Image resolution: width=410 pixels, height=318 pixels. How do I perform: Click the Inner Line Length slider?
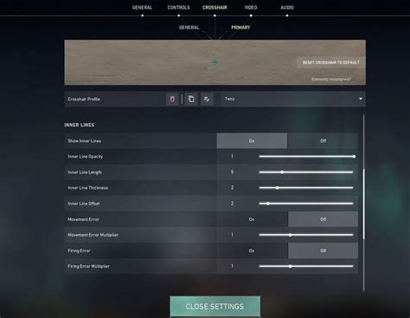[x=306, y=172]
